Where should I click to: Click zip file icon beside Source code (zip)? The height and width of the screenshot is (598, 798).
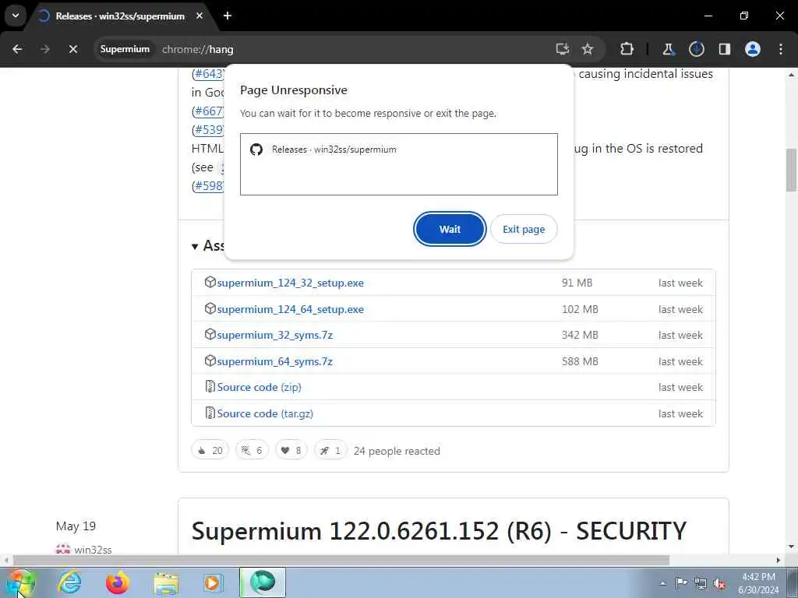click(x=210, y=386)
